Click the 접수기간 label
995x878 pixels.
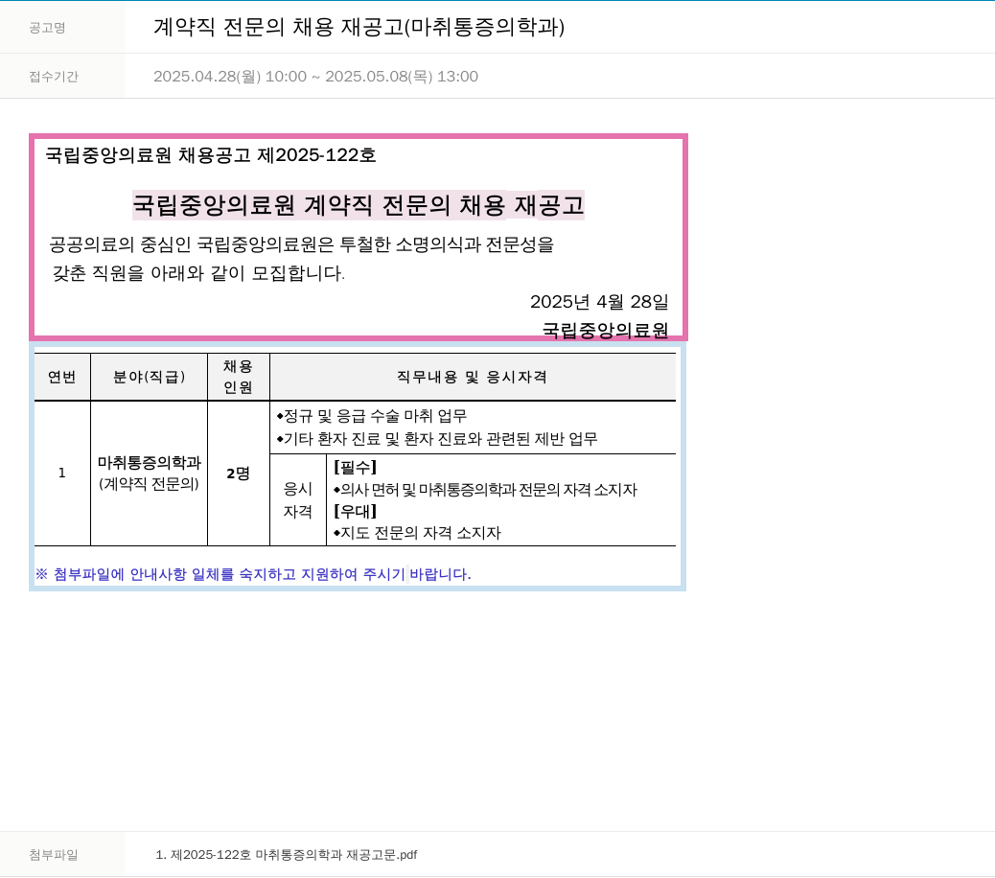pos(54,76)
